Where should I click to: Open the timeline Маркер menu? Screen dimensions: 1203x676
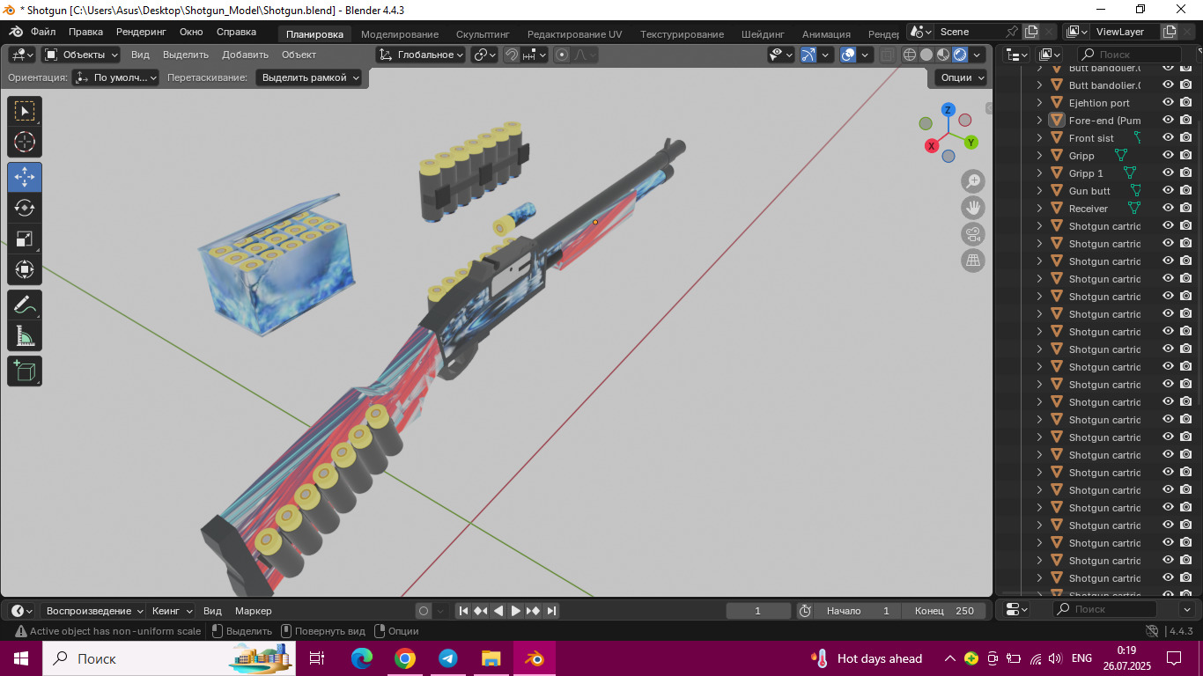pyautogui.click(x=254, y=611)
